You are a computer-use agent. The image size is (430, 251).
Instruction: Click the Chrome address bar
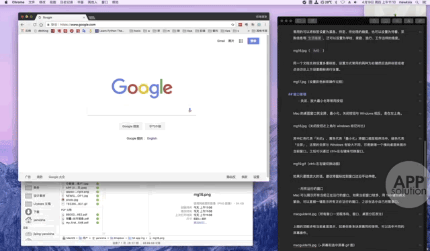click(140, 25)
